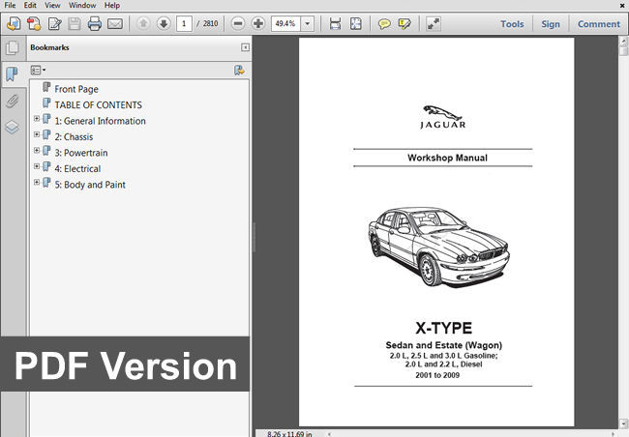629x437 pixels.
Task: Open the View menu
Action: click(x=52, y=5)
